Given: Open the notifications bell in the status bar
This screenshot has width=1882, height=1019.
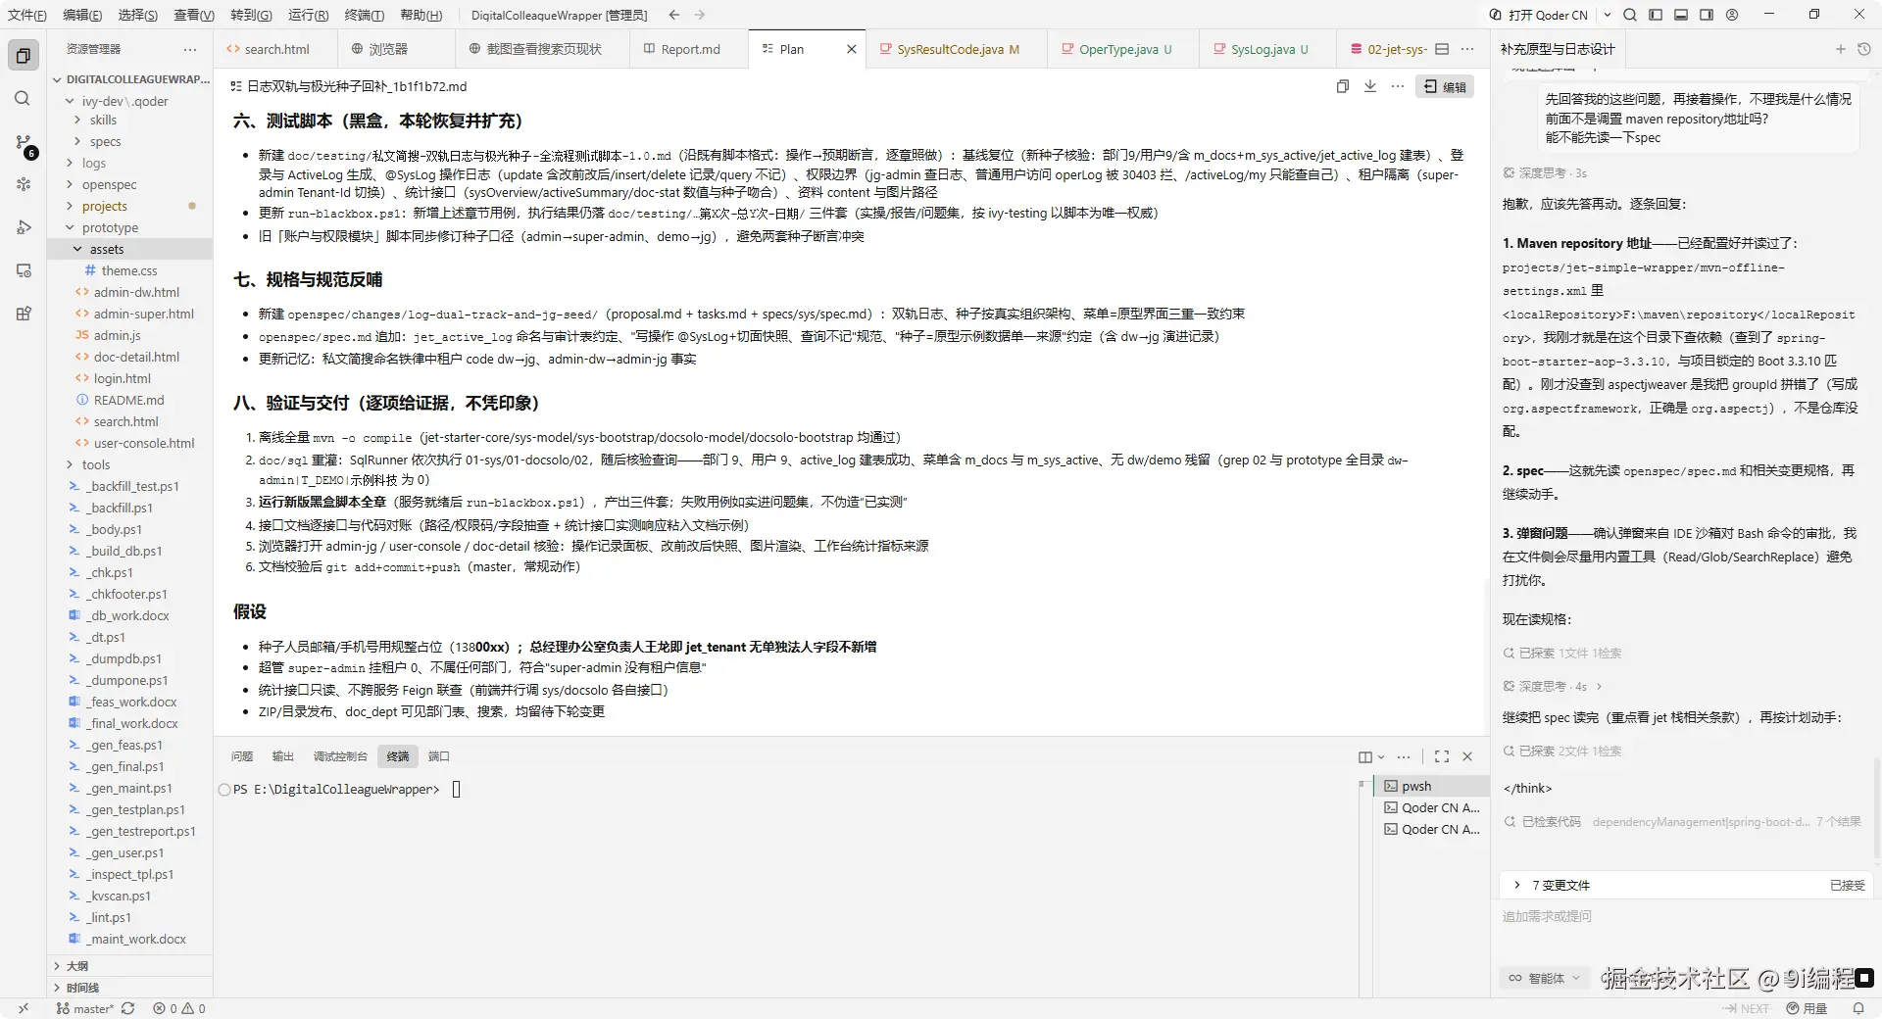Looking at the screenshot, I should click(x=1857, y=1008).
